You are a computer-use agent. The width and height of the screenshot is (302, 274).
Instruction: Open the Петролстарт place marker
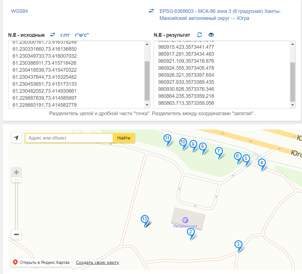(185, 220)
